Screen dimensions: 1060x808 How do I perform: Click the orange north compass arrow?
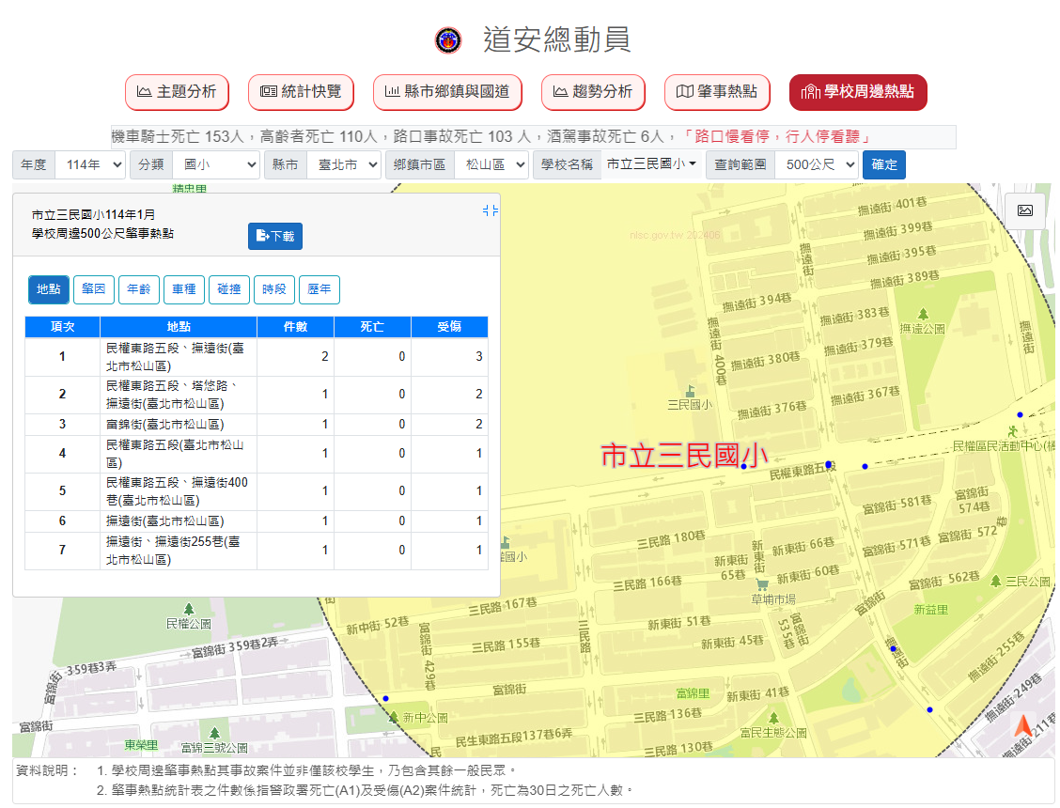(x=1023, y=726)
